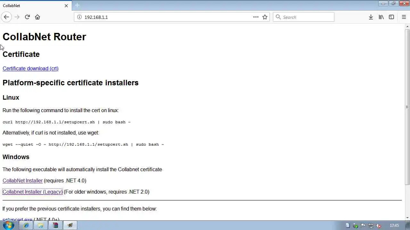Click the Linux section heading

(x=11, y=97)
